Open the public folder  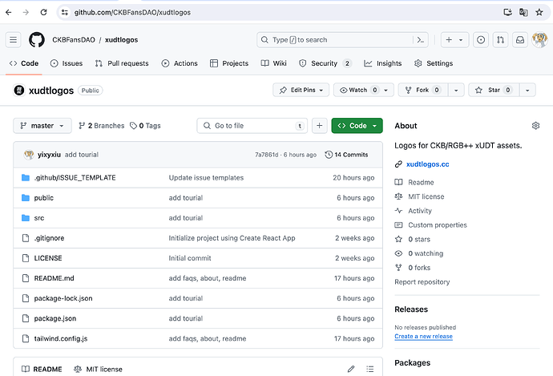44,197
